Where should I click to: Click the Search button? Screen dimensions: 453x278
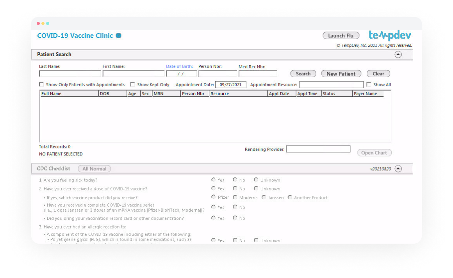pyautogui.click(x=303, y=74)
